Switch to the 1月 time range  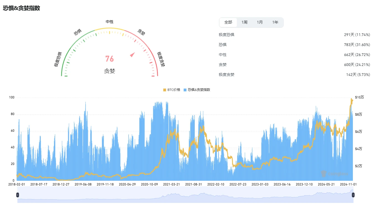pos(260,22)
